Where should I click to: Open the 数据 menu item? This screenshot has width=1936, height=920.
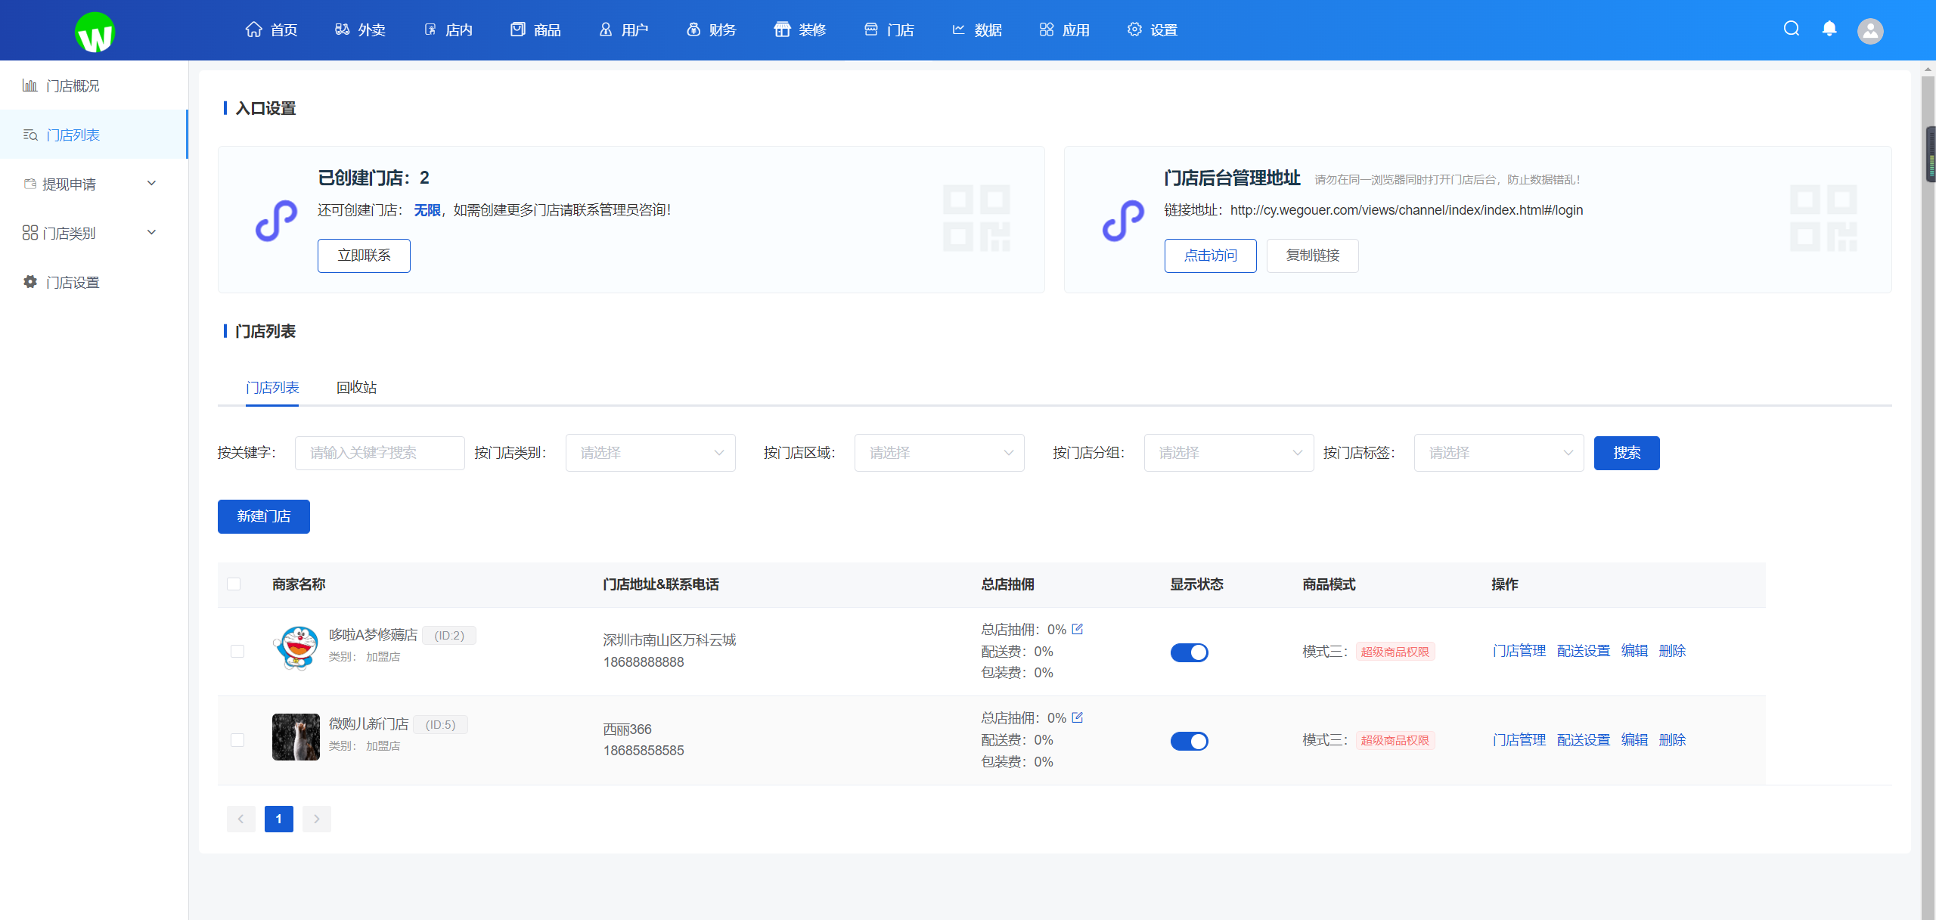coord(977,29)
